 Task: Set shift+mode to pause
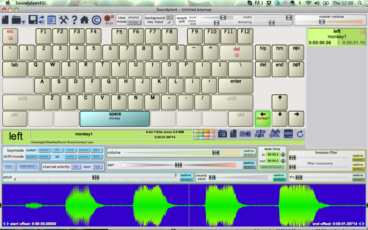click(83, 157)
